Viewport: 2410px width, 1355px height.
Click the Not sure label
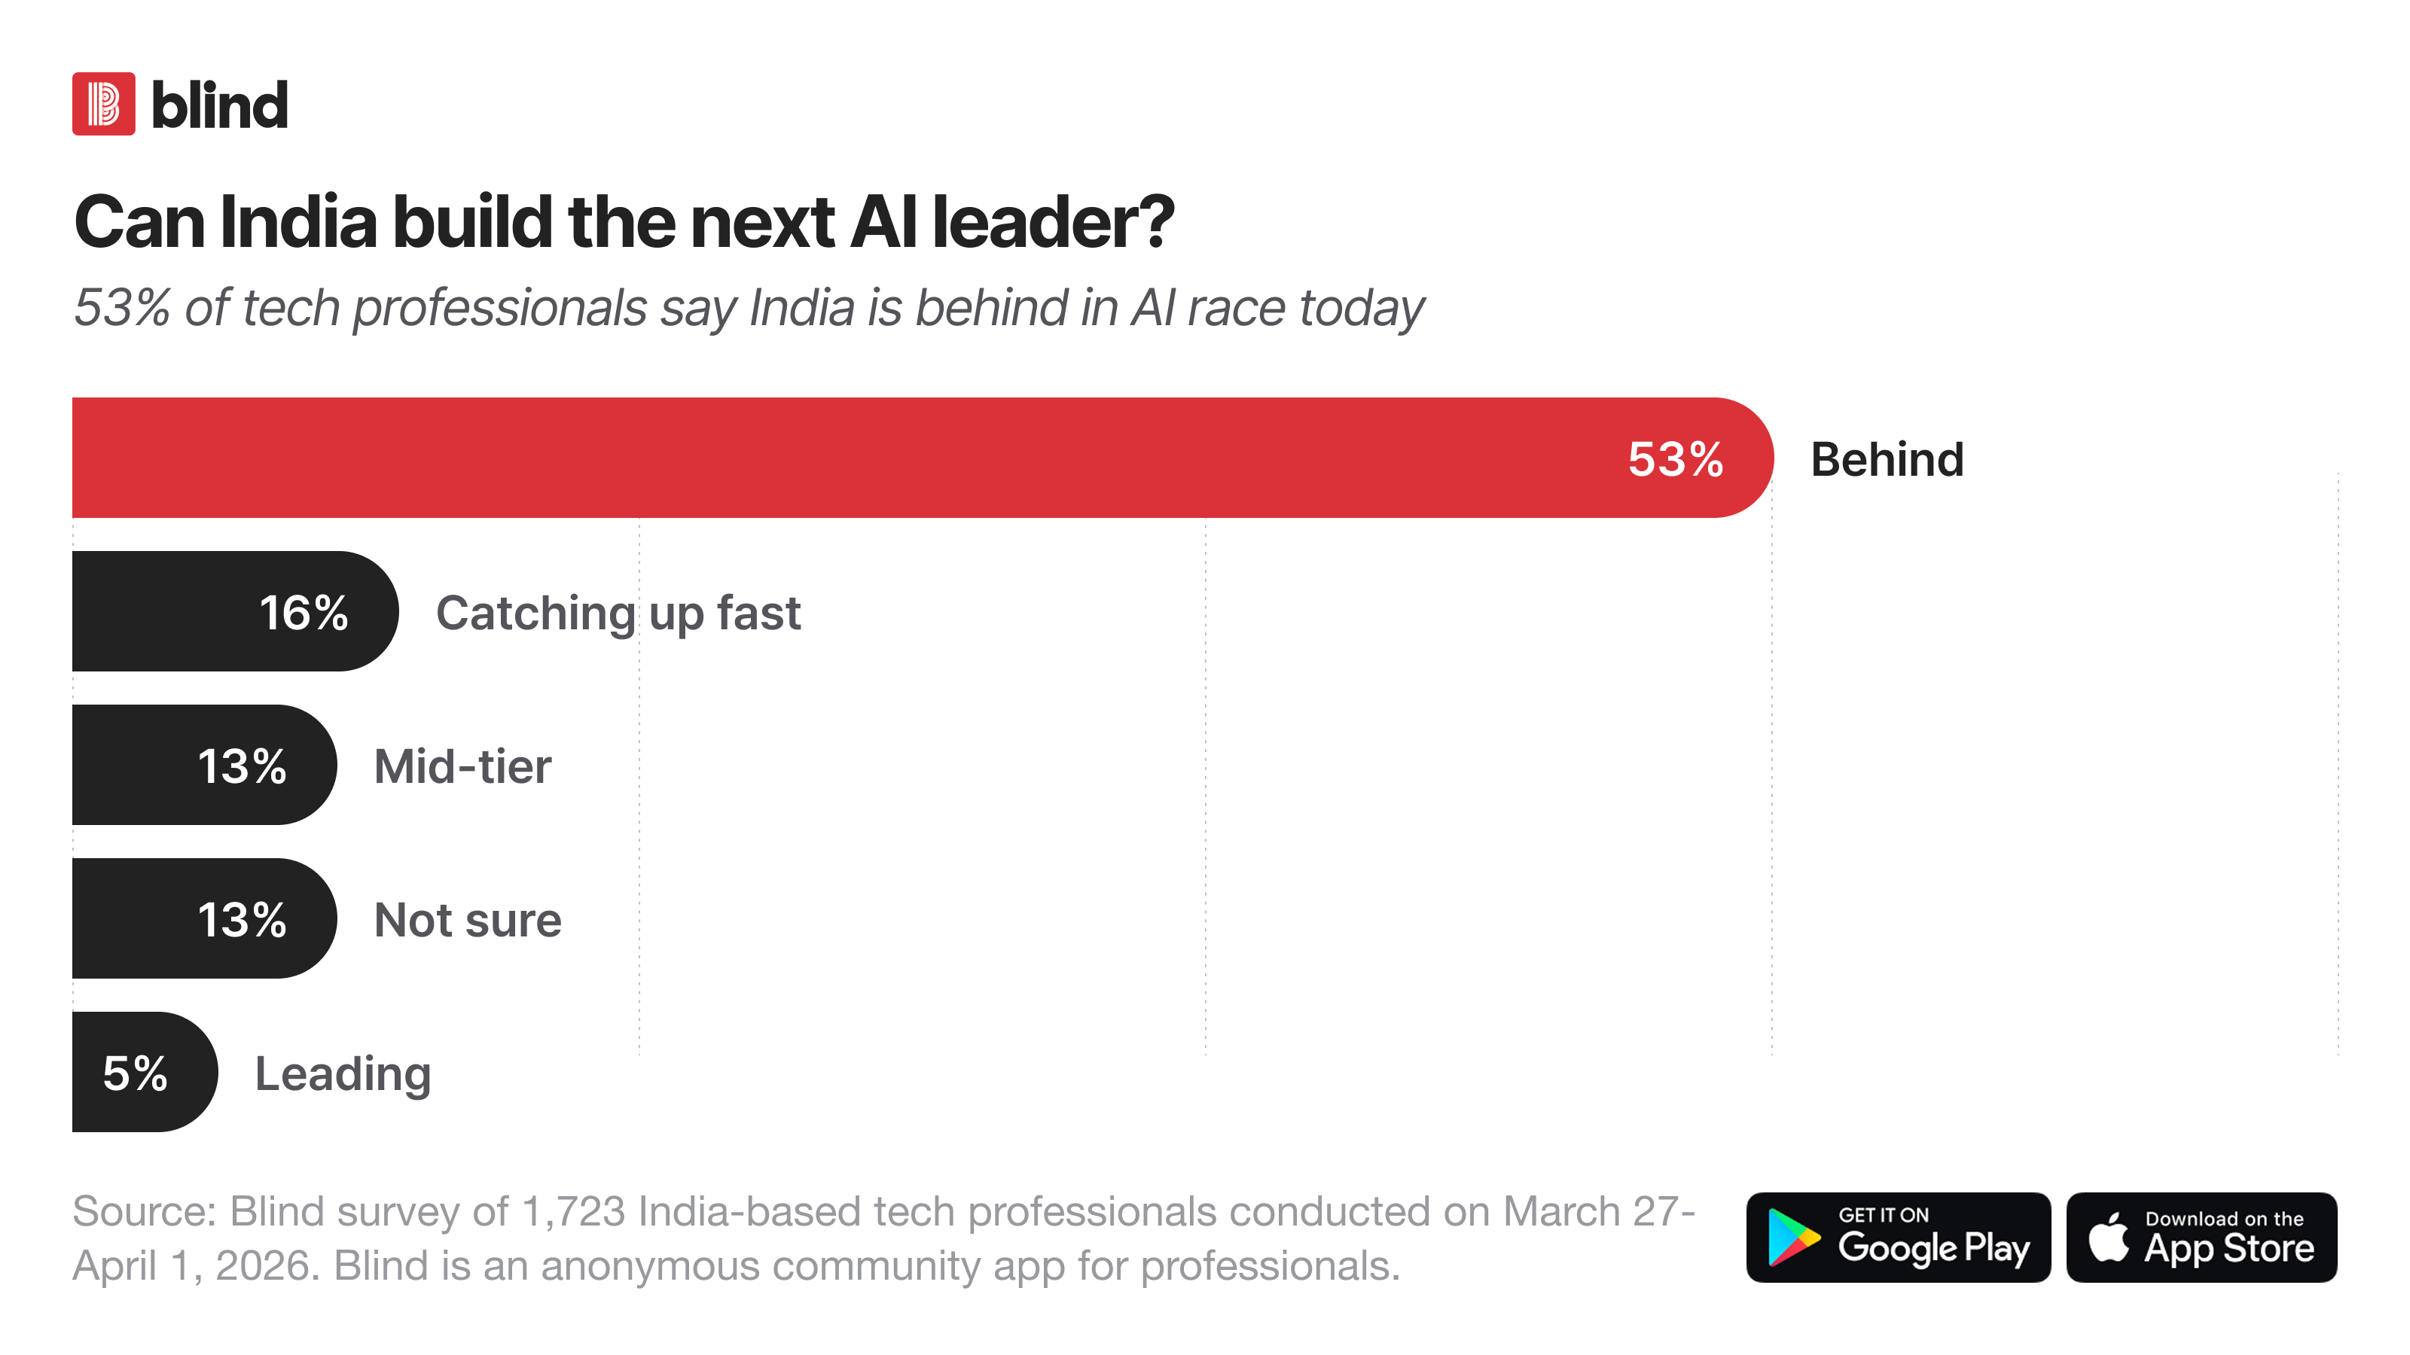pos(468,920)
